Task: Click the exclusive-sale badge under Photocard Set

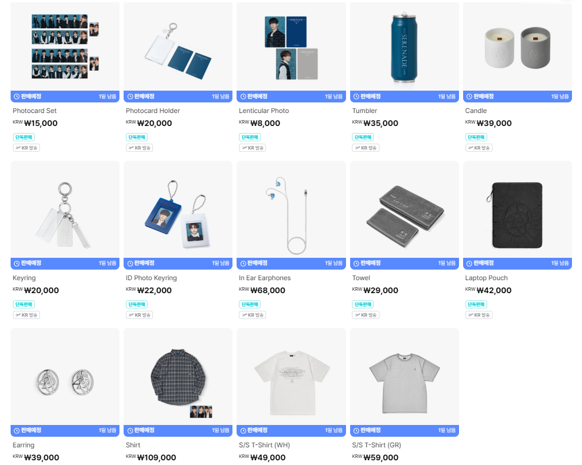Action: [24, 137]
